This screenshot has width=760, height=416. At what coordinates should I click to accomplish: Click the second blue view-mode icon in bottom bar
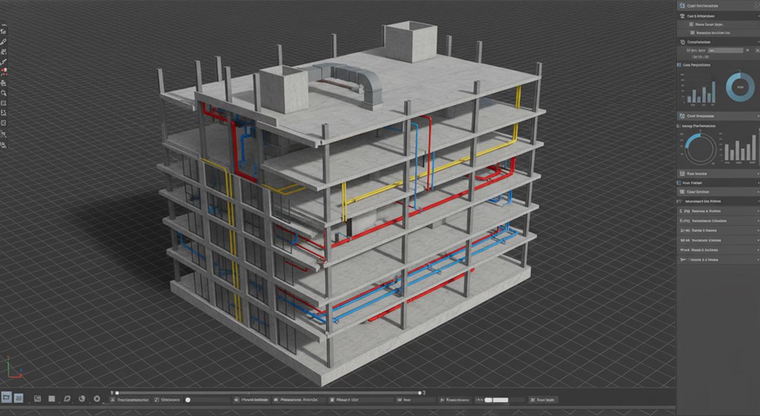[19, 398]
